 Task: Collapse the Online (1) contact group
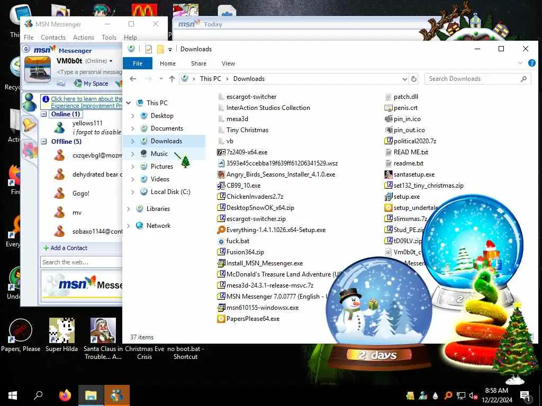pyautogui.click(x=44, y=114)
